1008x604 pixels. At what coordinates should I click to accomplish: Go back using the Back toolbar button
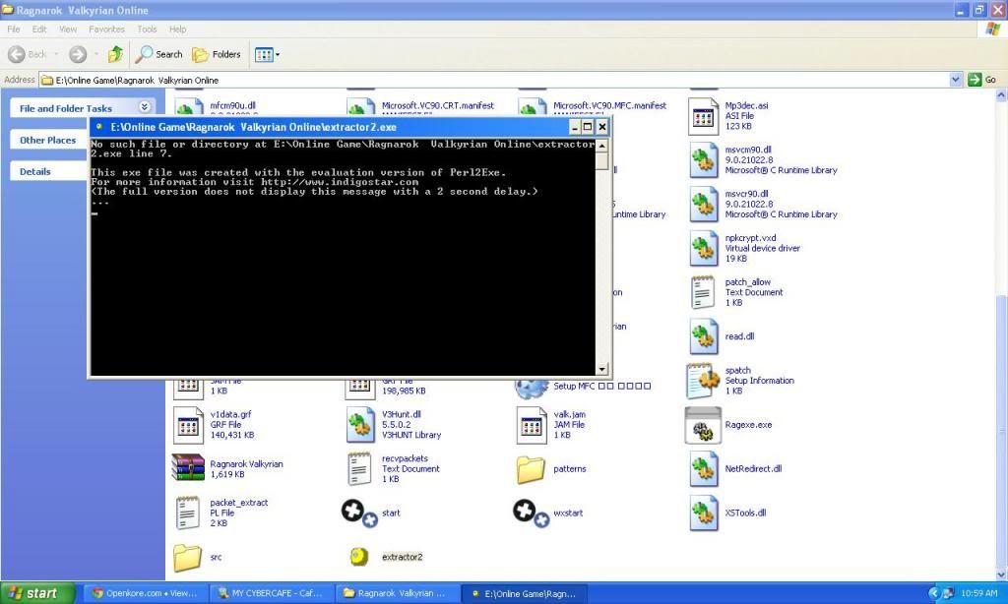pyautogui.click(x=28, y=55)
